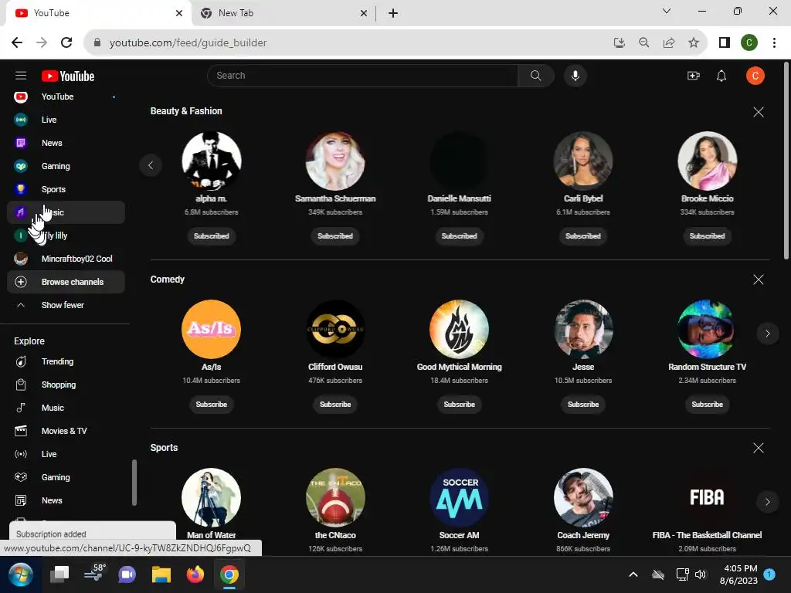Open Chrome tab search dropdown

click(x=667, y=11)
